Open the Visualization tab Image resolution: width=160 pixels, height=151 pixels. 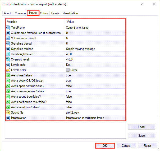(x=70, y=13)
